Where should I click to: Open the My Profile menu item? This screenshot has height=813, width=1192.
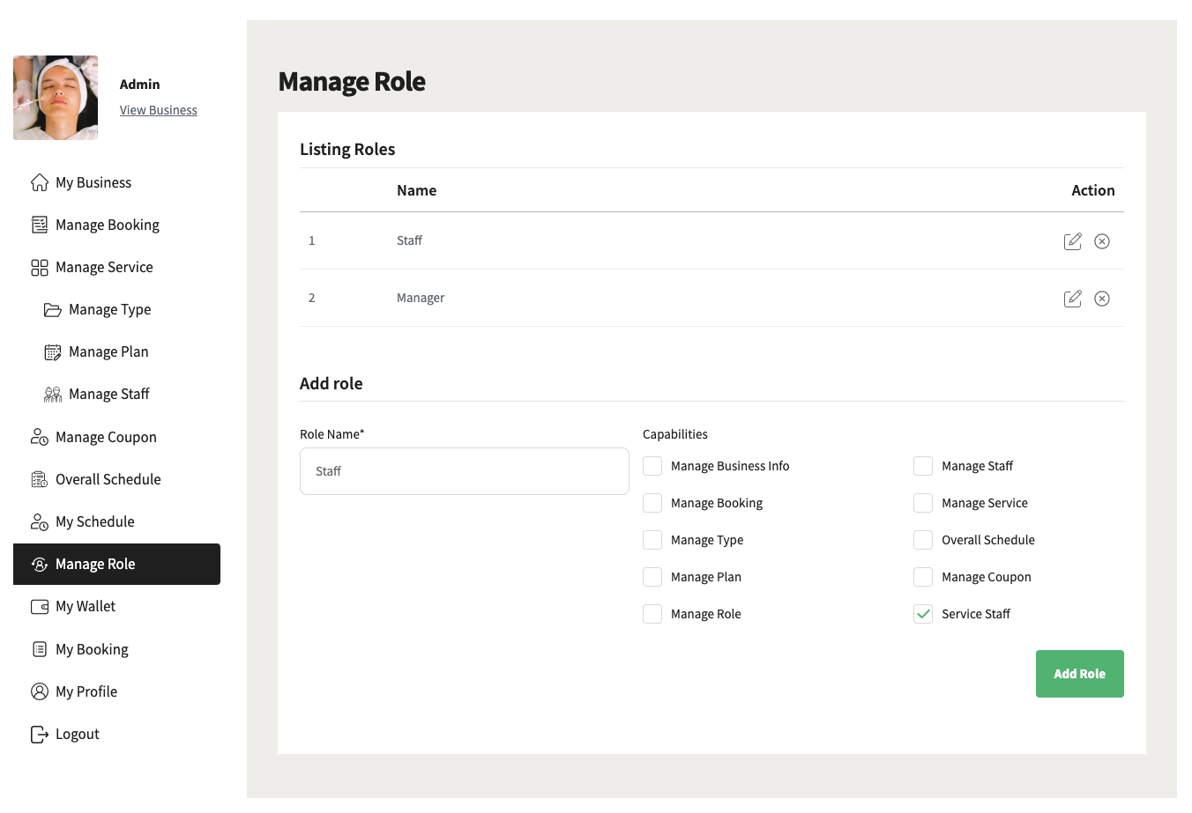click(86, 692)
